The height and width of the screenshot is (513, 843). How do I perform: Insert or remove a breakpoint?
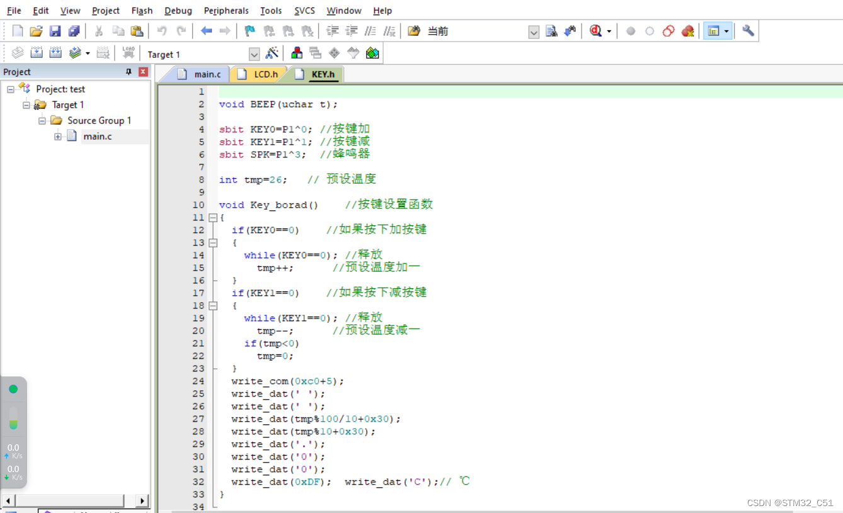pos(631,31)
